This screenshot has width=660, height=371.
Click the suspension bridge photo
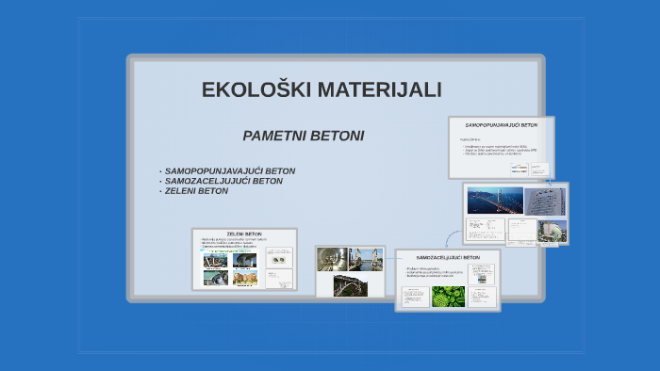495,201
